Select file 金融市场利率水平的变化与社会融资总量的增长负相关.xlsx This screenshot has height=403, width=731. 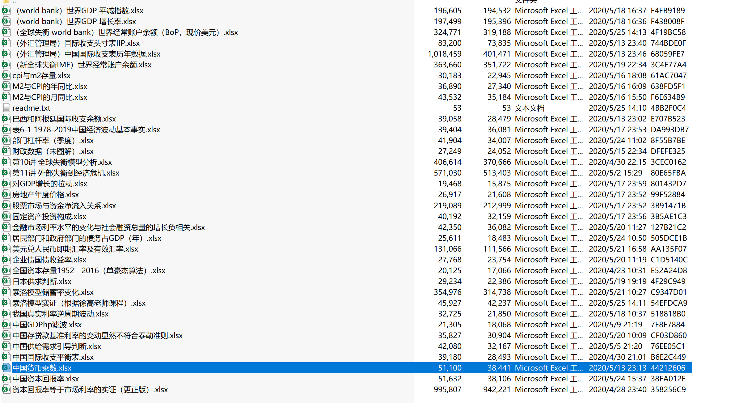click(x=109, y=227)
